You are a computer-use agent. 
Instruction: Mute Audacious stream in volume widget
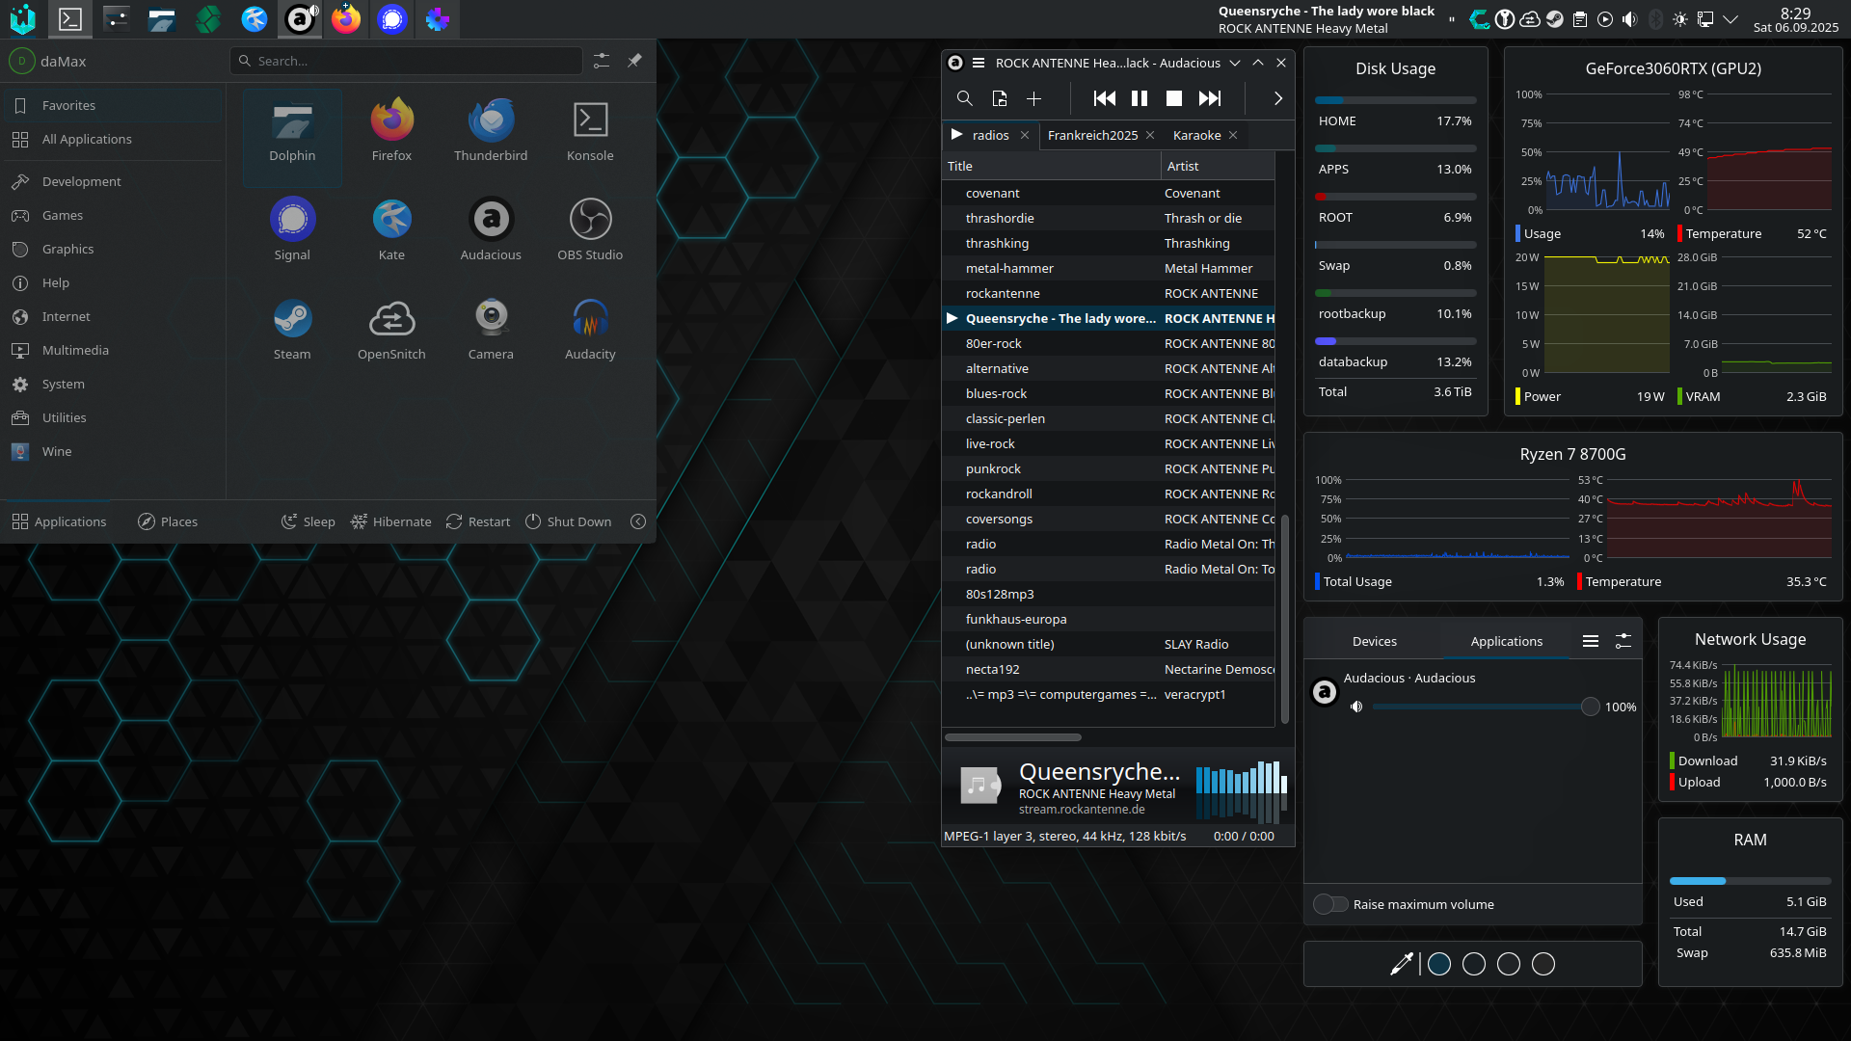(1356, 707)
